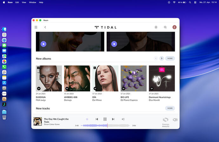Image resolution: width=219 pixels, height=142 pixels.
Task: Open the Roon menu in menu bar
Action: [x=10, y=2]
